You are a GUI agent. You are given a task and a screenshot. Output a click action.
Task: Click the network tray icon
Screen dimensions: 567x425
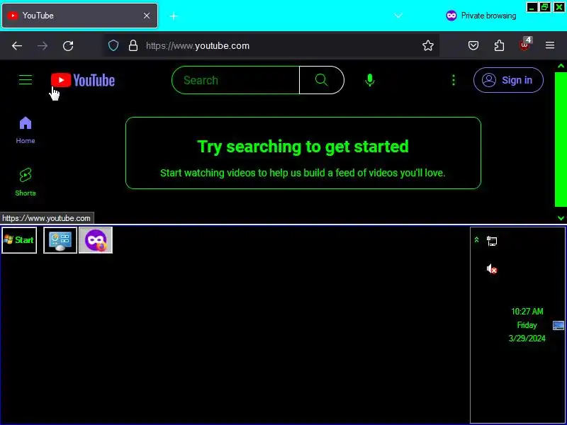point(492,241)
